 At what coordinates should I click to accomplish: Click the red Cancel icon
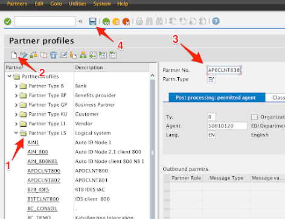(126, 21)
